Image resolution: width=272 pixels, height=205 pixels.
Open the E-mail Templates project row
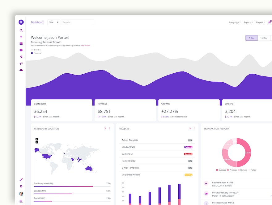click(157, 168)
